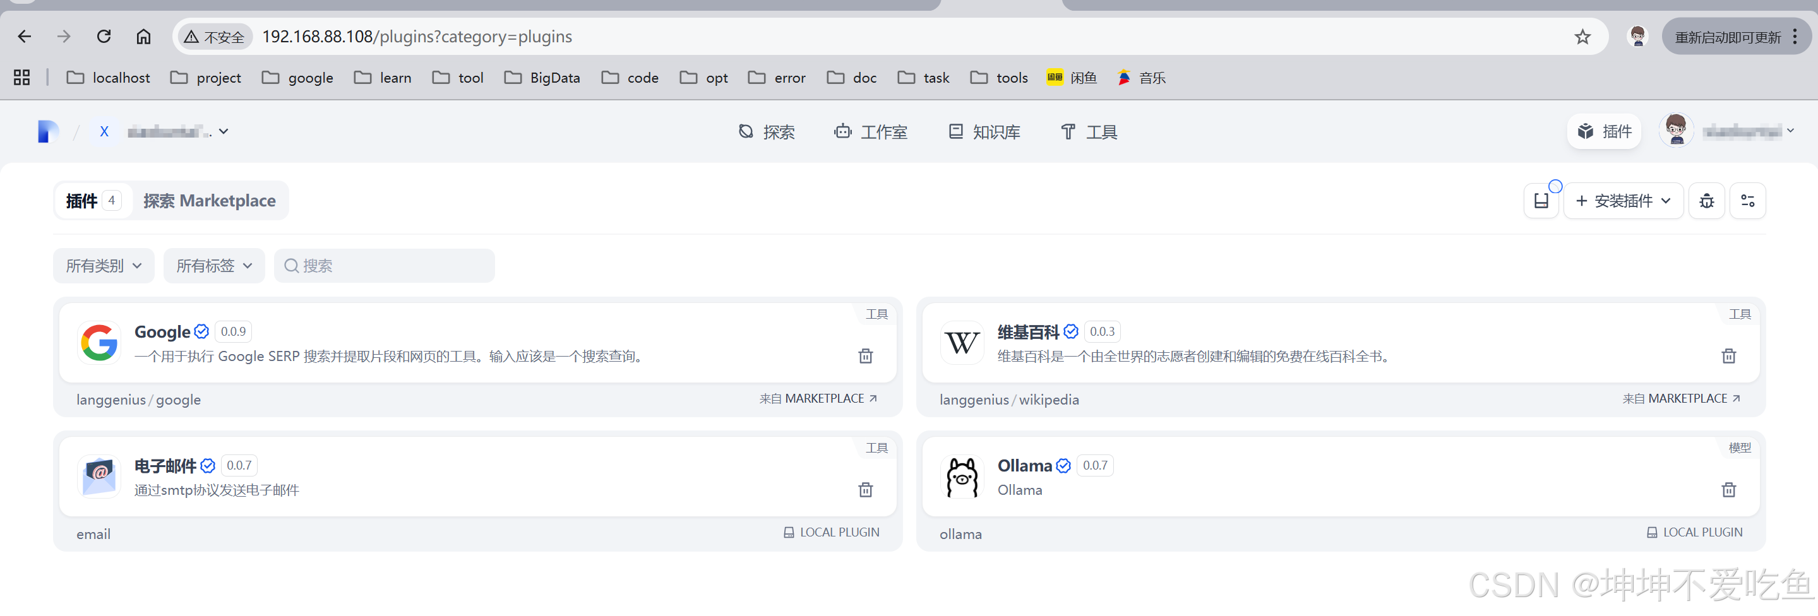The image size is (1818, 616).
Task: Click the Dify logo icon
Action: (x=48, y=131)
